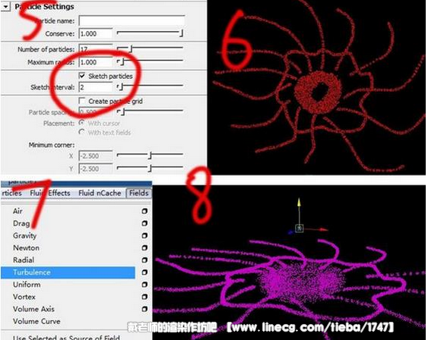Open the Fields menu
The height and width of the screenshot is (340, 428).
[x=138, y=194]
